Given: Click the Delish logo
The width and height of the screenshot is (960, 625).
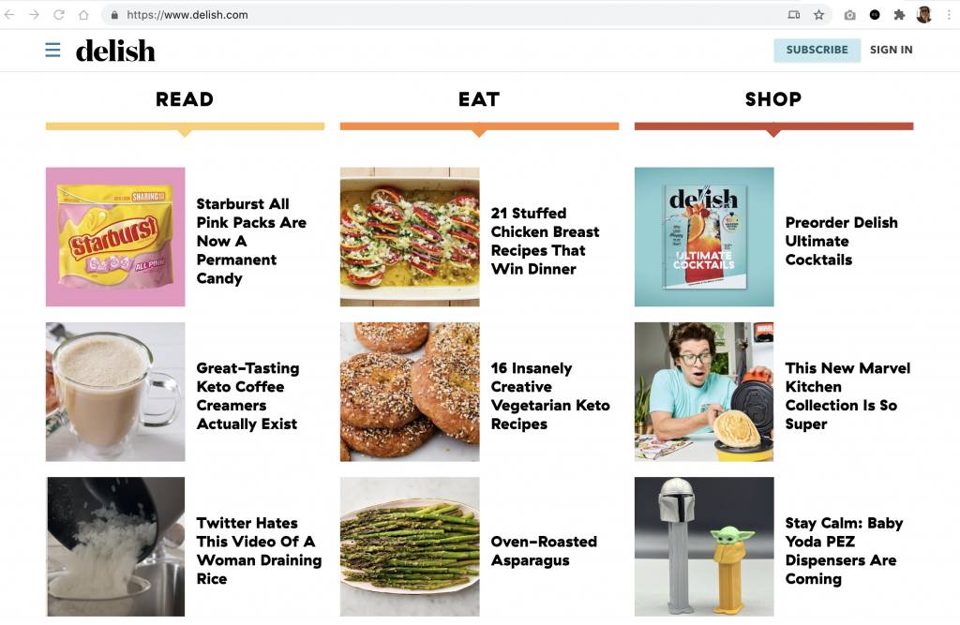Looking at the screenshot, I should click(x=115, y=51).
